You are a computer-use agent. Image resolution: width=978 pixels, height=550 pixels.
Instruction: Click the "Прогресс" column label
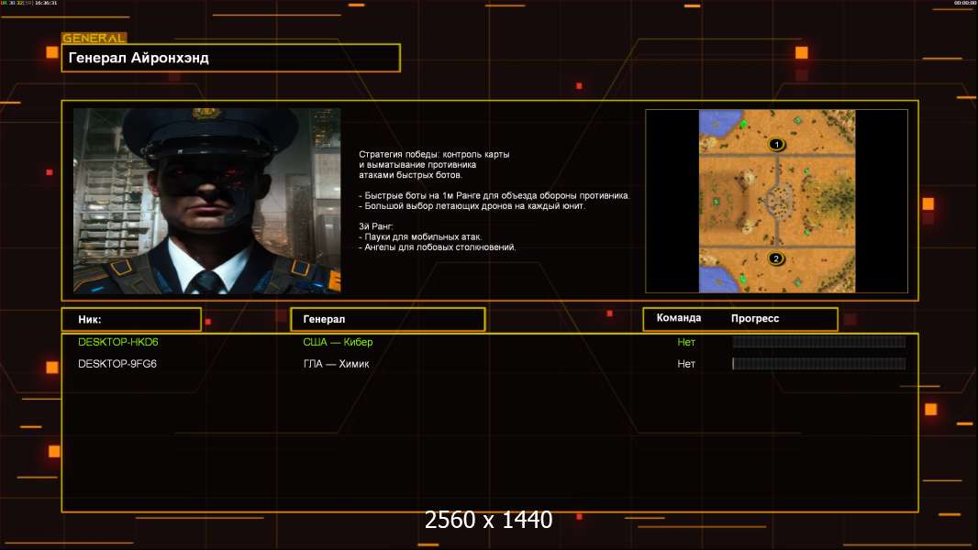point(755,318)
